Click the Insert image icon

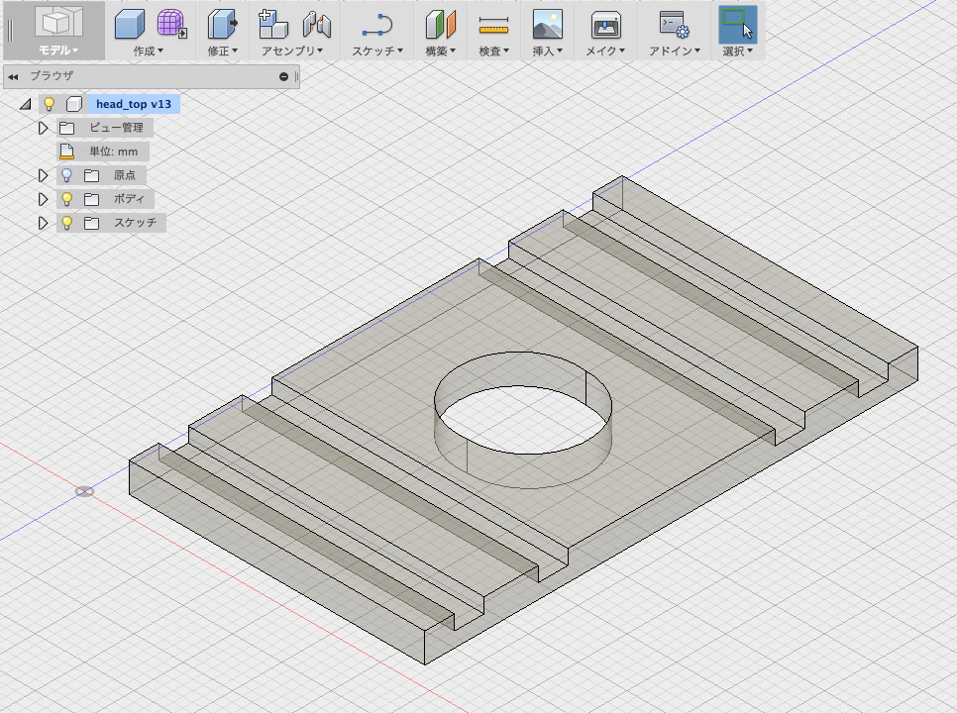tap(548, 25)
